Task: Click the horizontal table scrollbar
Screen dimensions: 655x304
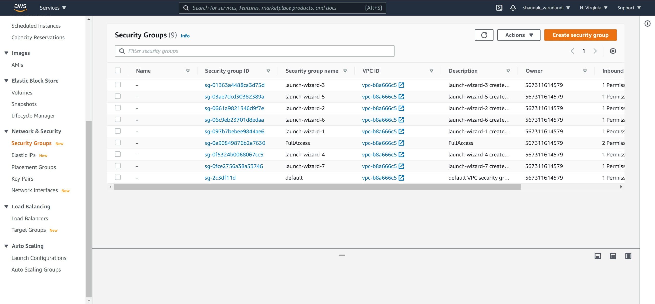Action: (317, 187)
